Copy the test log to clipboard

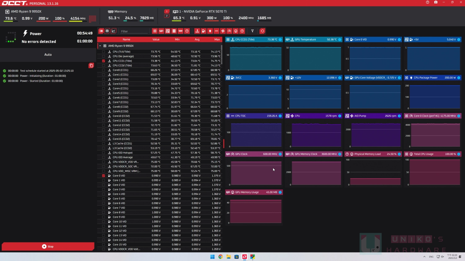91,66
